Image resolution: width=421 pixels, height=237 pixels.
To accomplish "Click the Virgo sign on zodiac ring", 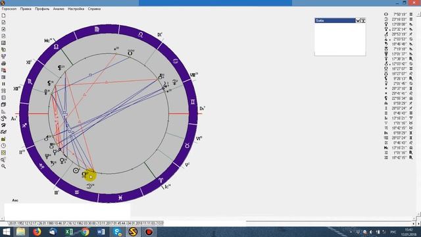I will pyautogui.click(x=97, y=29).
